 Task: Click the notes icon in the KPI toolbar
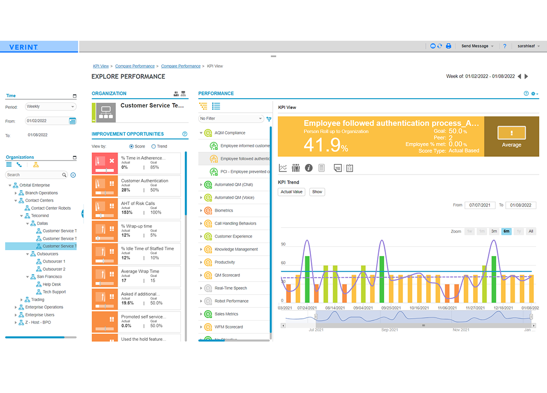[337, 168]
